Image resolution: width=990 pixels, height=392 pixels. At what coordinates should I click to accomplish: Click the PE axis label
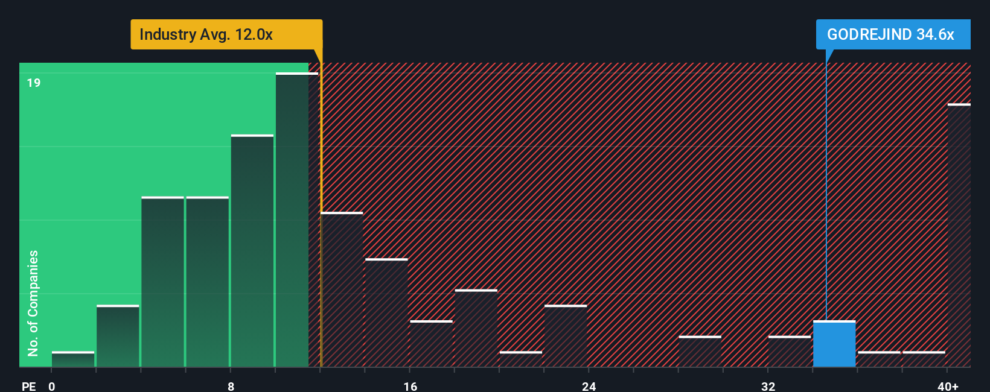[x=28, y=386]
